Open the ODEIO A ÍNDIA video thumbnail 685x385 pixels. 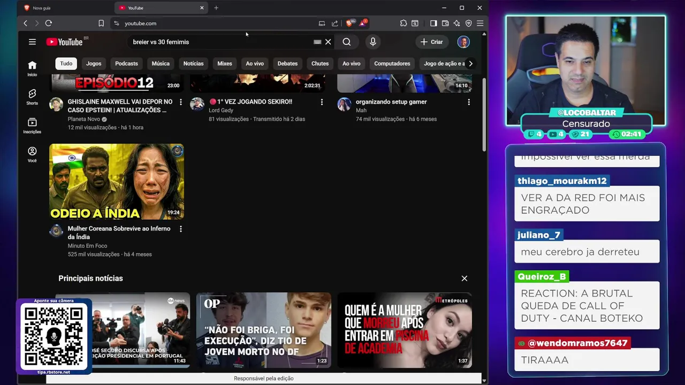(117, 181)
